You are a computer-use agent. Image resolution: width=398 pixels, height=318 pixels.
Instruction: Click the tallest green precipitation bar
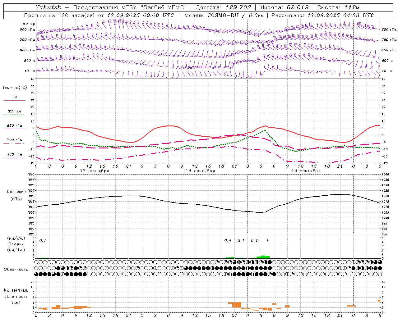click(263, 257)
